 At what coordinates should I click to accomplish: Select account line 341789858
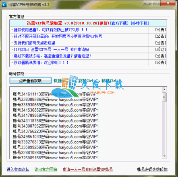coord(56,115)
